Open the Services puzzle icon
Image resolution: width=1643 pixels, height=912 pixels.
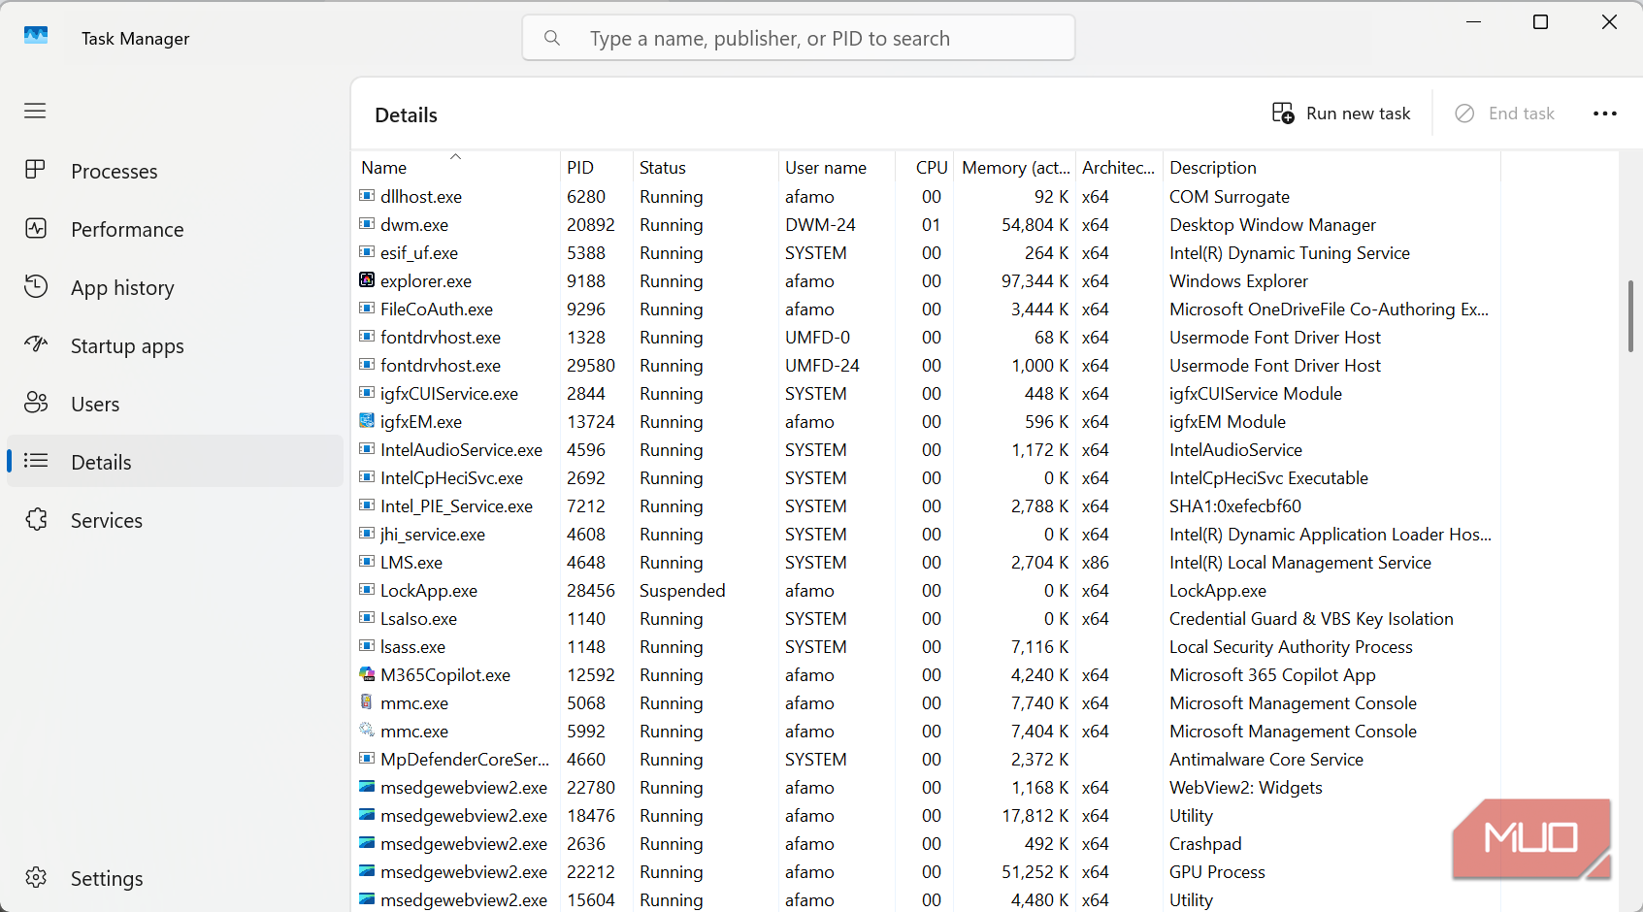[x=36, y=519]
